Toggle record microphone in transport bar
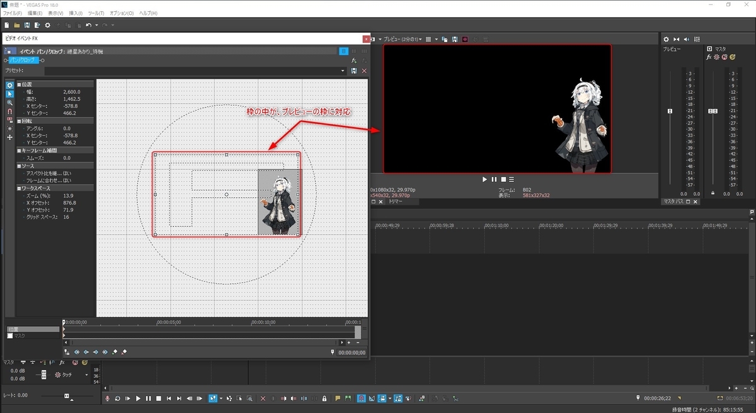756x413 pixels. (x=107, y=399)
